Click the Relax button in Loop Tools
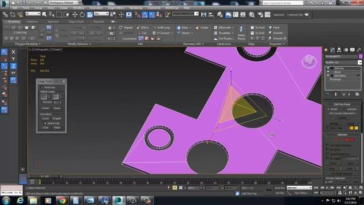This screenshot has width=364, height=205. coord(57,128)
